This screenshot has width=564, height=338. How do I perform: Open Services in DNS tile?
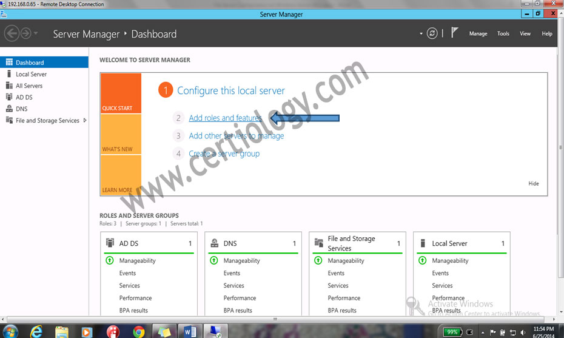(234, 285)
